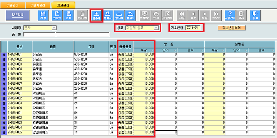The image size is (277, 138).
Task: Select cell 2-020-002 in 품번 column
Action: click(20, 98)
